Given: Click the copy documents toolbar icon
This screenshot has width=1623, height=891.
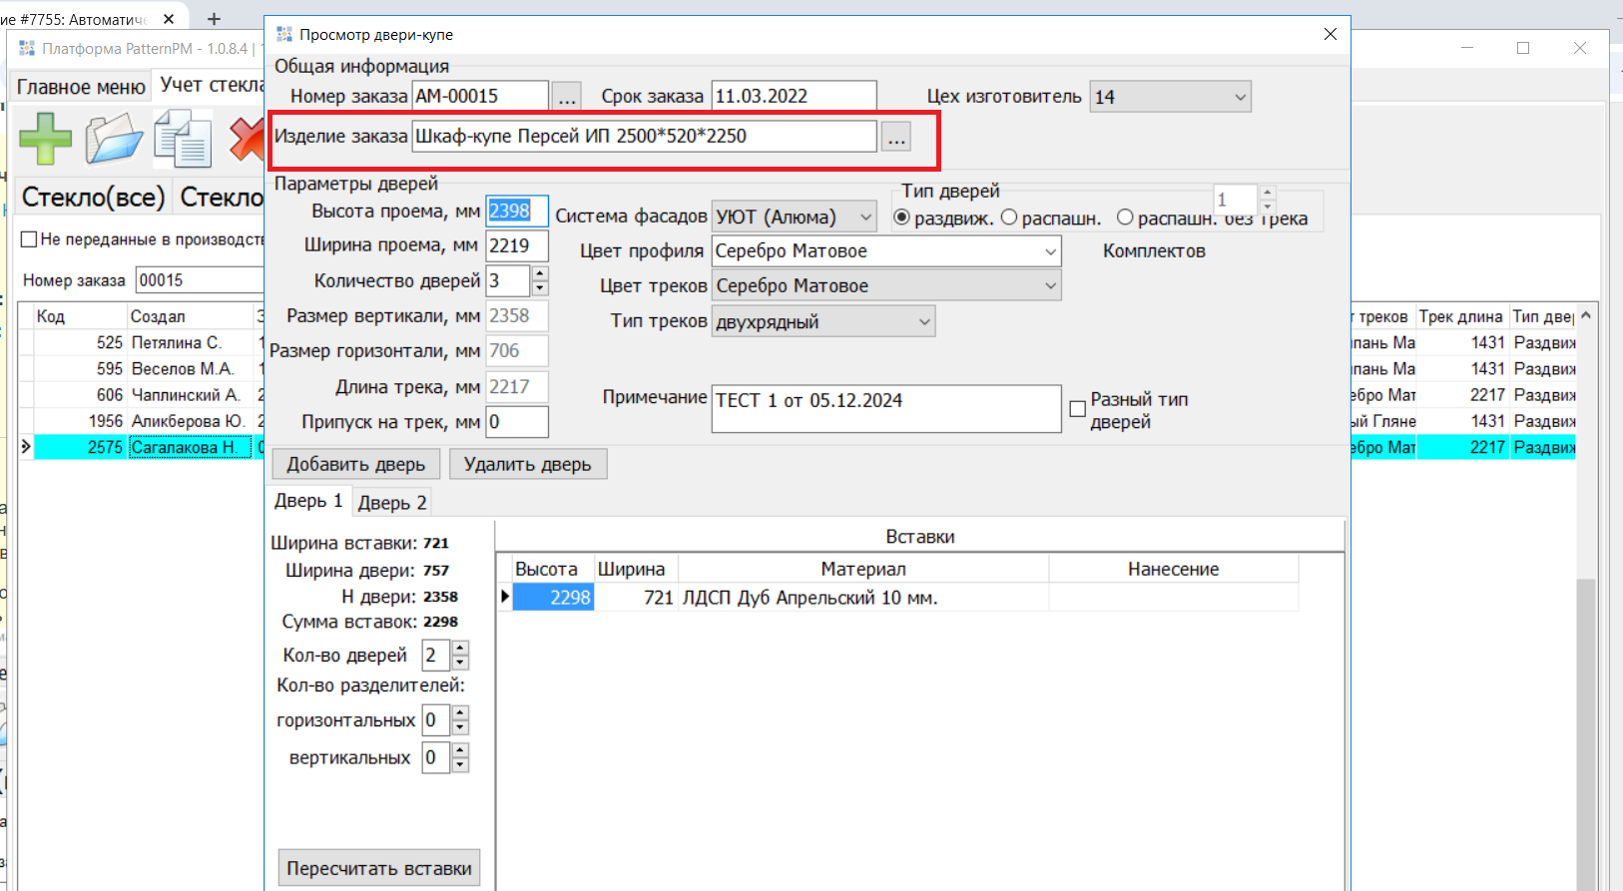Looking at the screenshot, I should point(183,138).
